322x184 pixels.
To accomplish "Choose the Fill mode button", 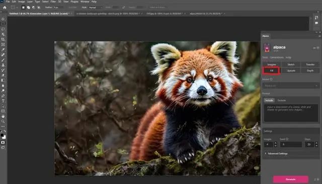I will [272, 71].
